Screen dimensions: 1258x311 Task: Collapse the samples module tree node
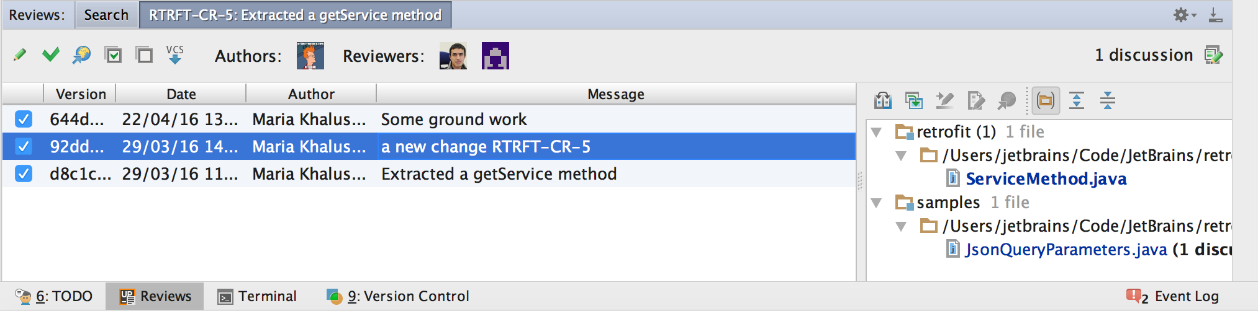click(877, 203)
